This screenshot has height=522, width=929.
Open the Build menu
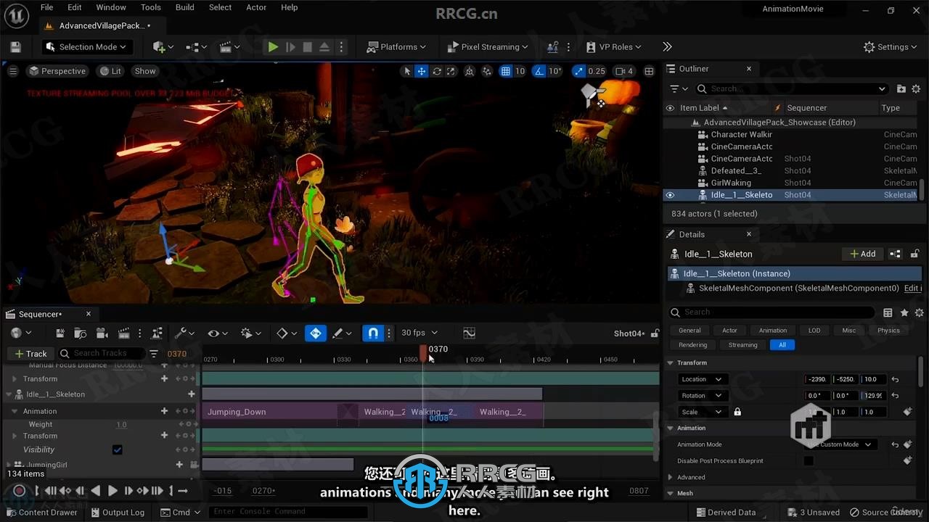tap(185, 7)
